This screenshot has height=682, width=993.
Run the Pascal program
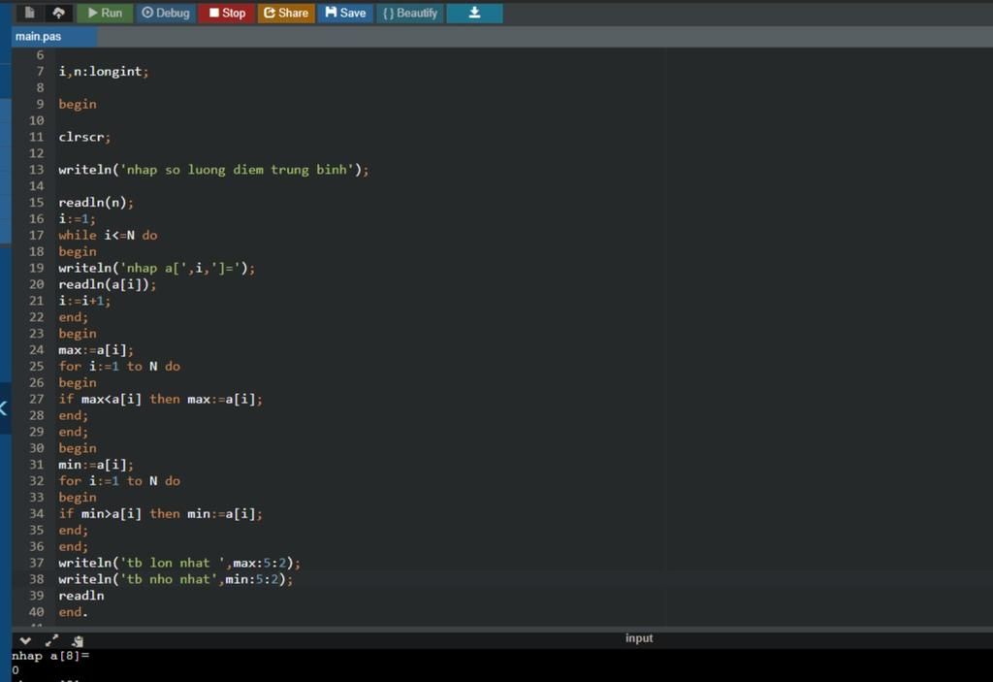[105, 13]
